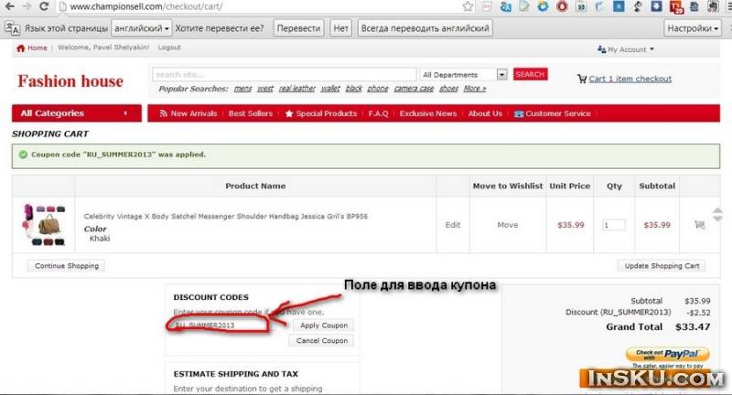The image size is (732, 395).
Task: Click 'Всегда переводить английский' button
Action: tap(425, 28)
